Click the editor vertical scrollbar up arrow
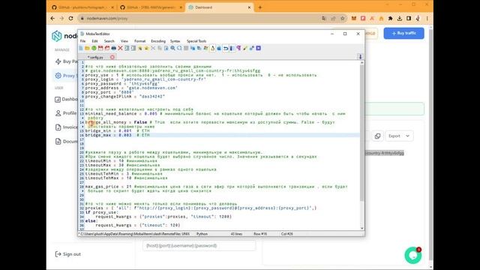The width and height of the screenshot is (480, 270). pos(362,63)
